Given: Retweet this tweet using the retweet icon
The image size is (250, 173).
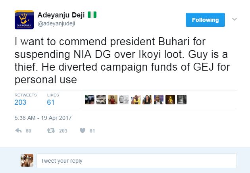Looking at the screenshot, I should [x=51, y=131].
